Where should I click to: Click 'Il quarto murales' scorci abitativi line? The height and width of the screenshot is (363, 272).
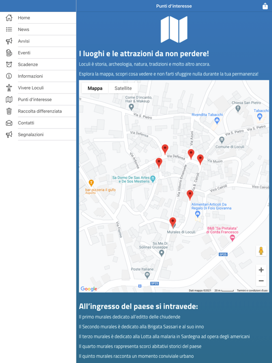(x=140, y=346)
